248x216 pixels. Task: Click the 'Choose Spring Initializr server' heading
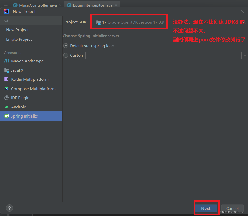point(91,36)
